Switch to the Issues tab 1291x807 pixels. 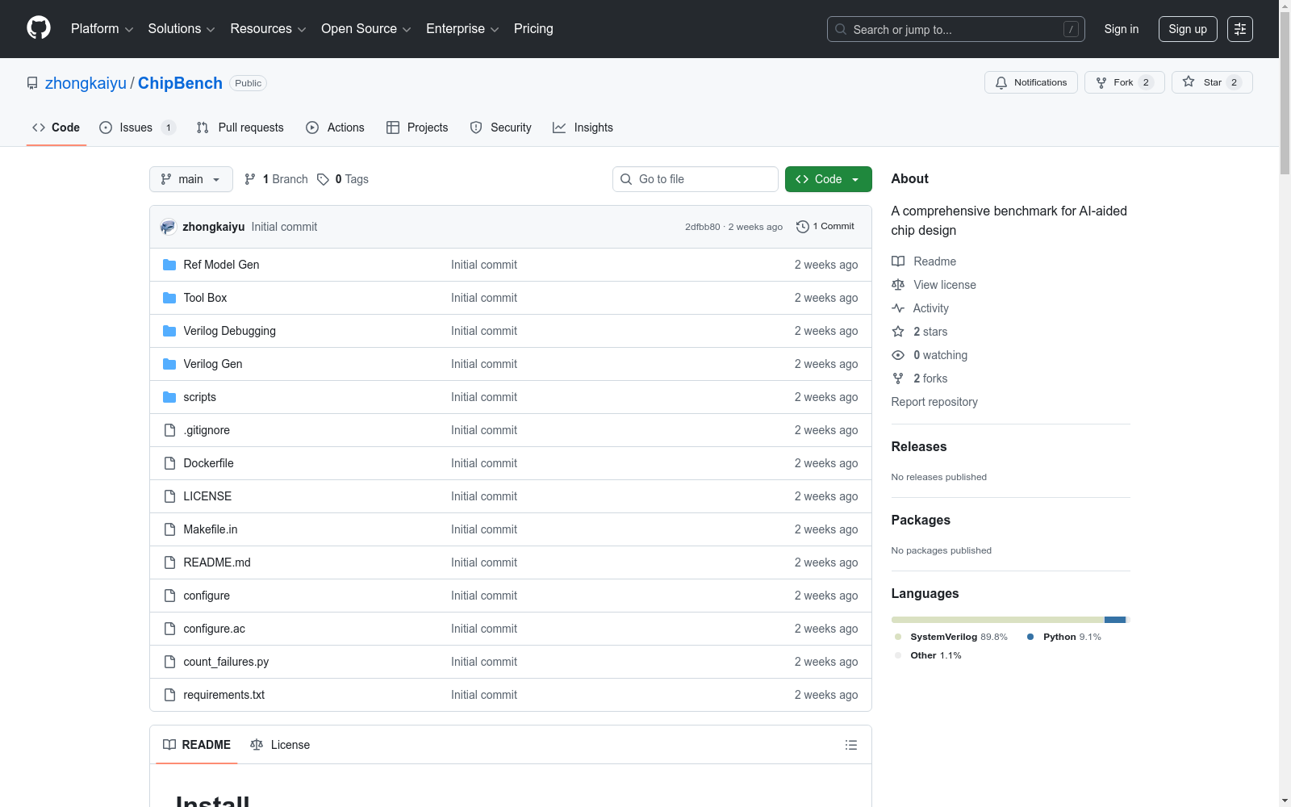pyautogui.click(x=137, y=128)
